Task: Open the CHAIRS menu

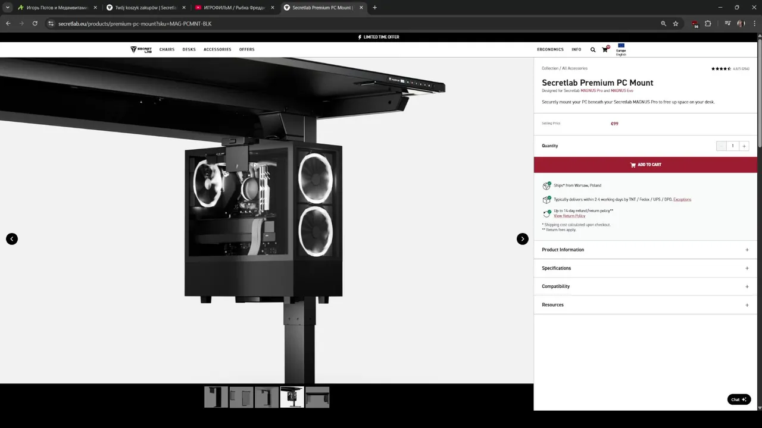Action: pyautogui.click(x=167, y=49)
